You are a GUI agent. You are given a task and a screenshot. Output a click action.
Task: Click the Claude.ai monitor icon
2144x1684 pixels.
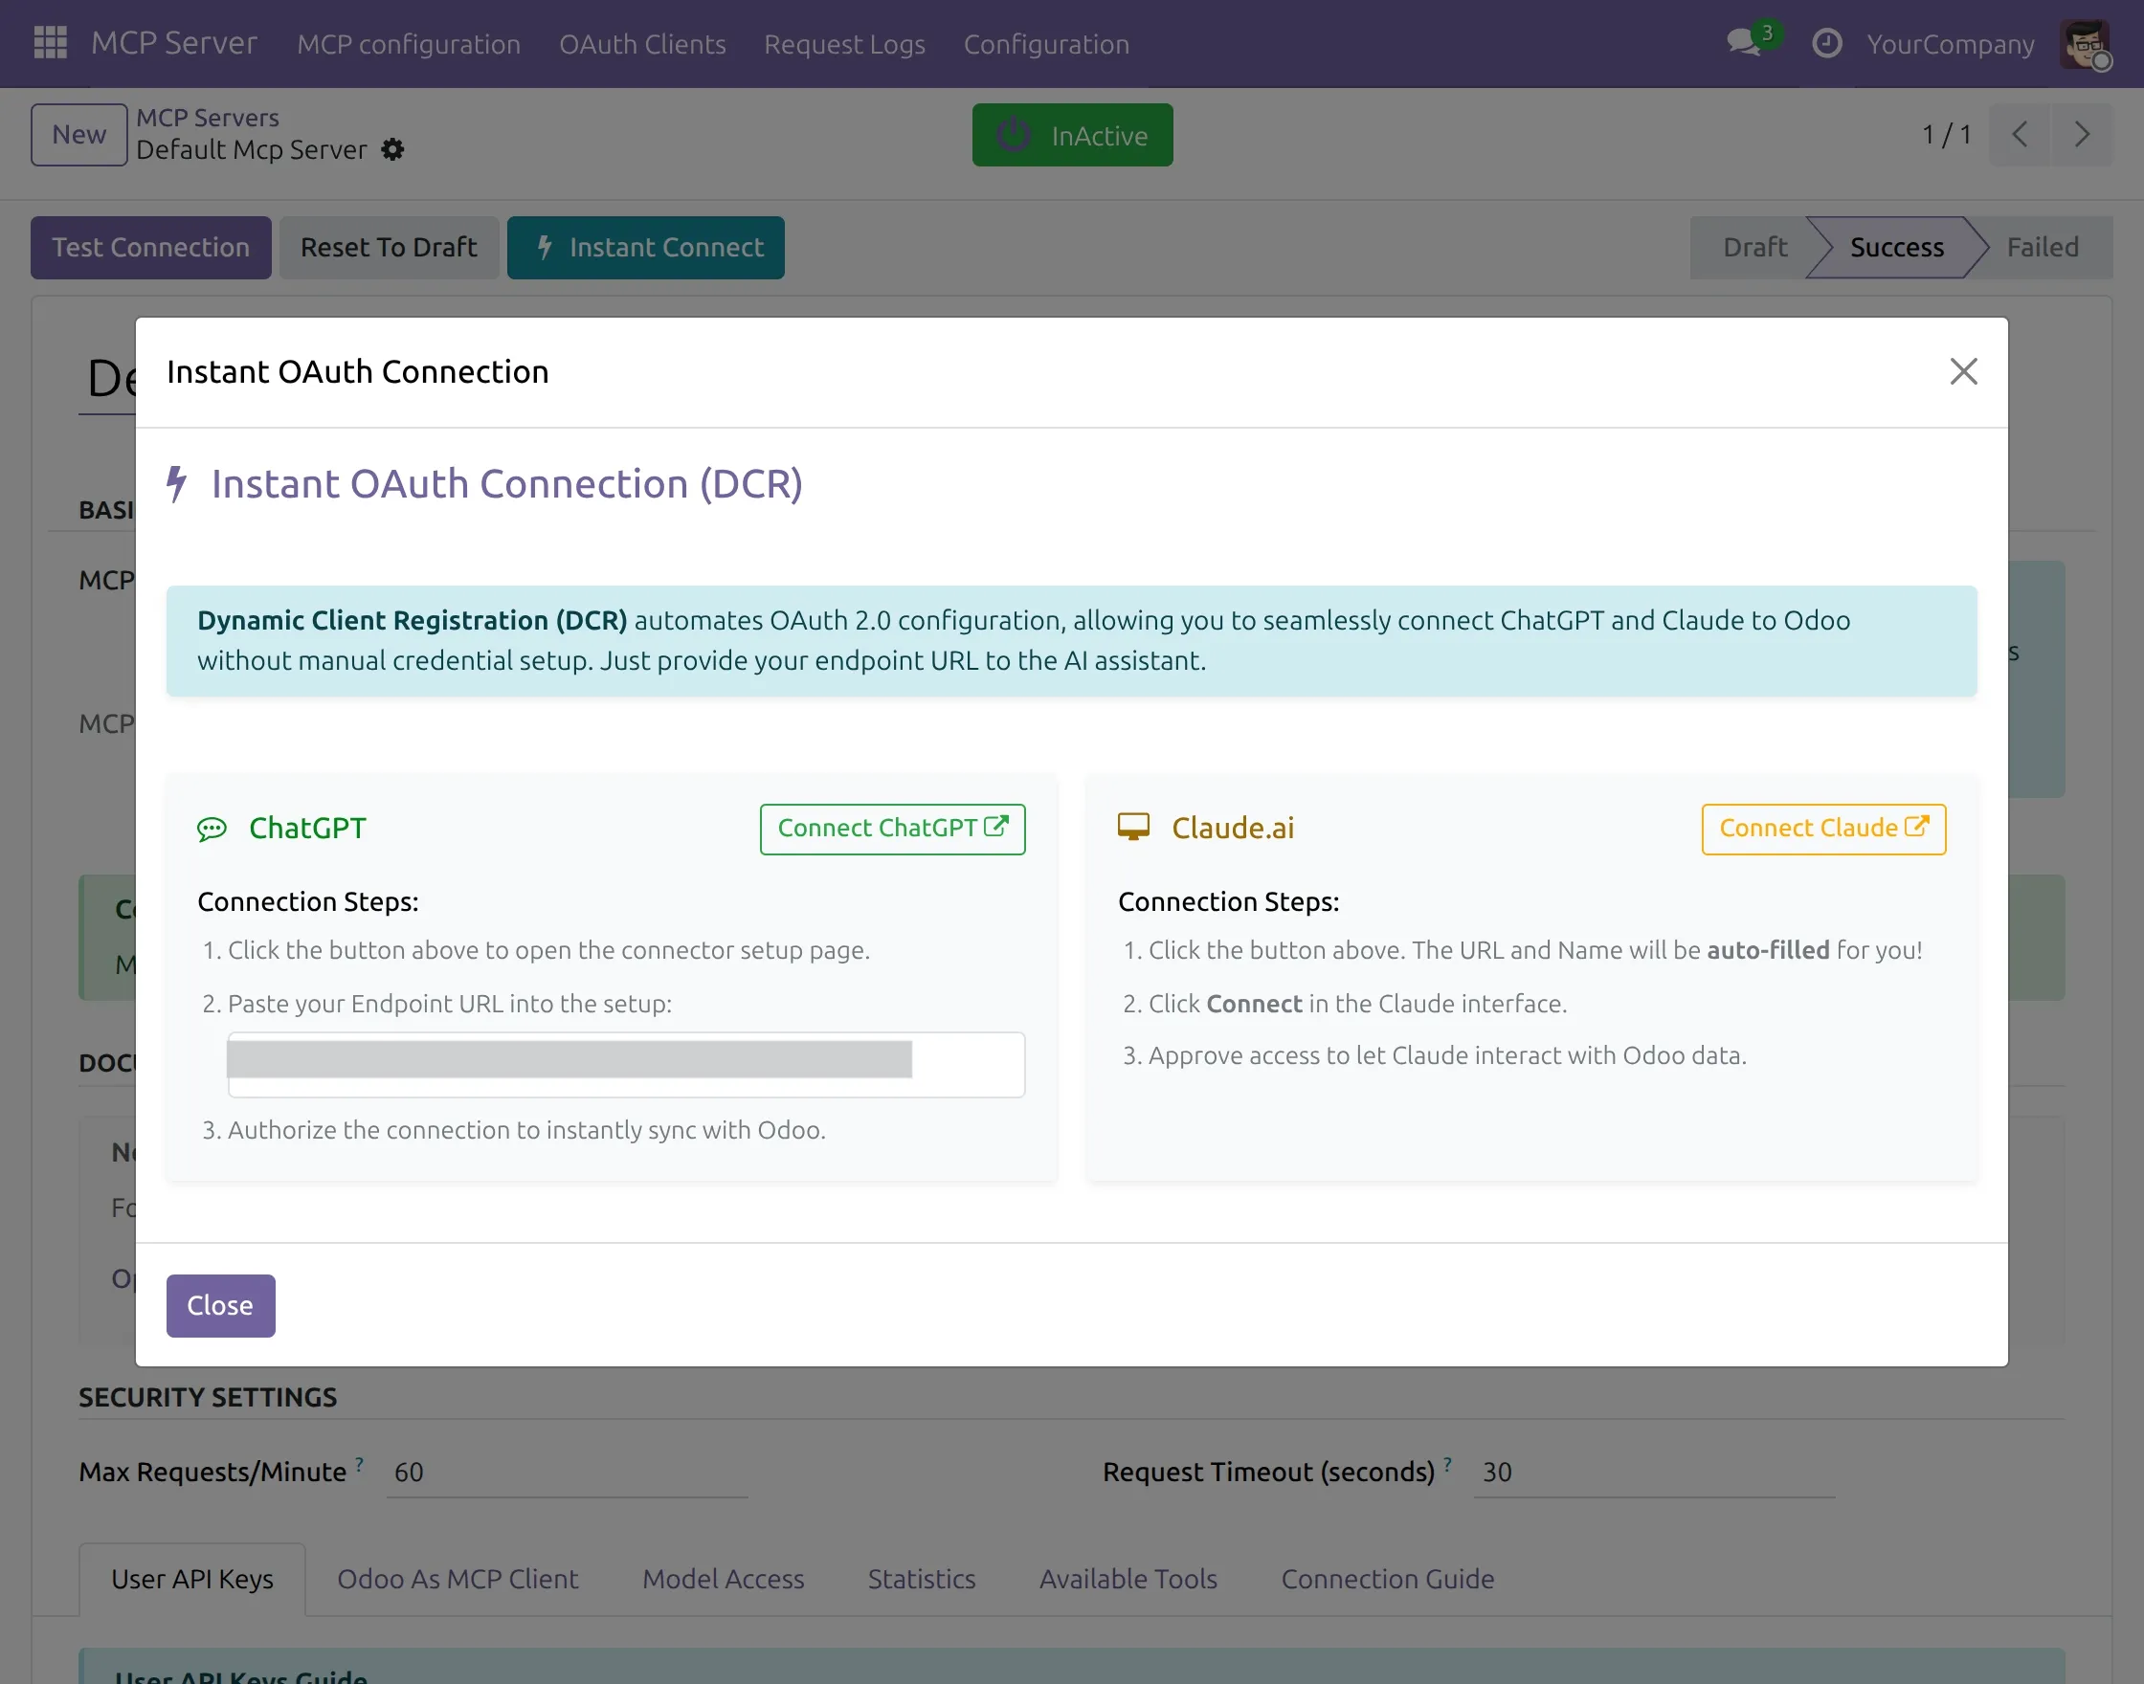(1133, 828)
